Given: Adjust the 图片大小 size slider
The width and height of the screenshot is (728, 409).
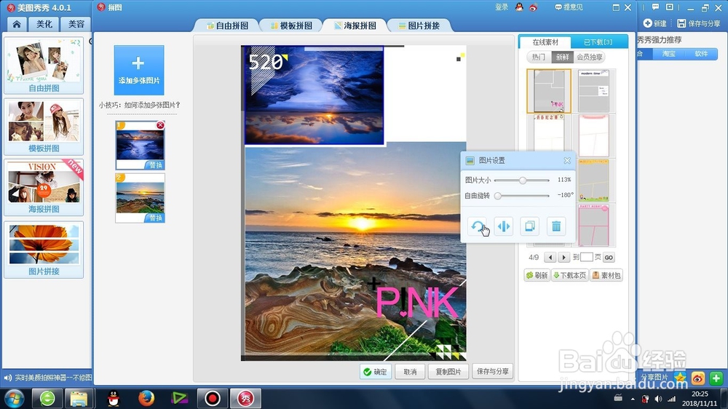Looking at the screenshot, I should point(522,180).
